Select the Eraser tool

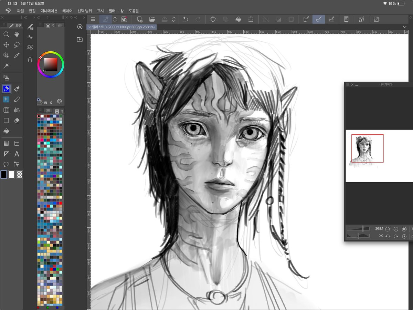point(17,121)
